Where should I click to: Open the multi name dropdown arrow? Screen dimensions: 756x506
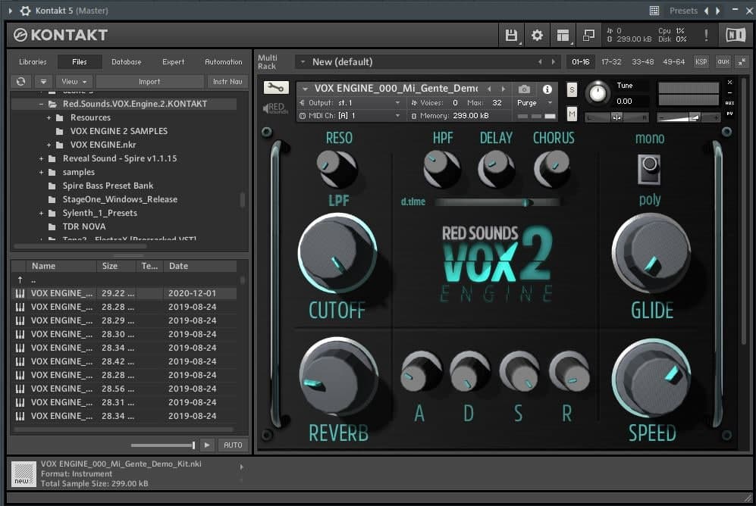303,61
